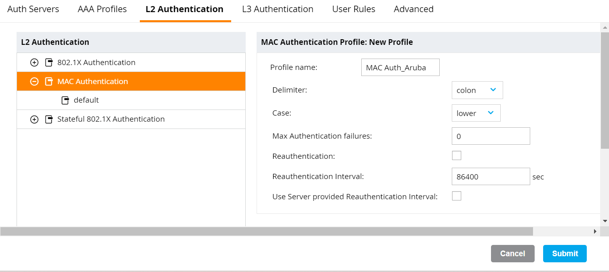Click the Cancel button
609x272 pixels.
513,253
